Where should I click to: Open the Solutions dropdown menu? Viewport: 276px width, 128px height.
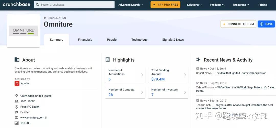[x=194, y=5]
